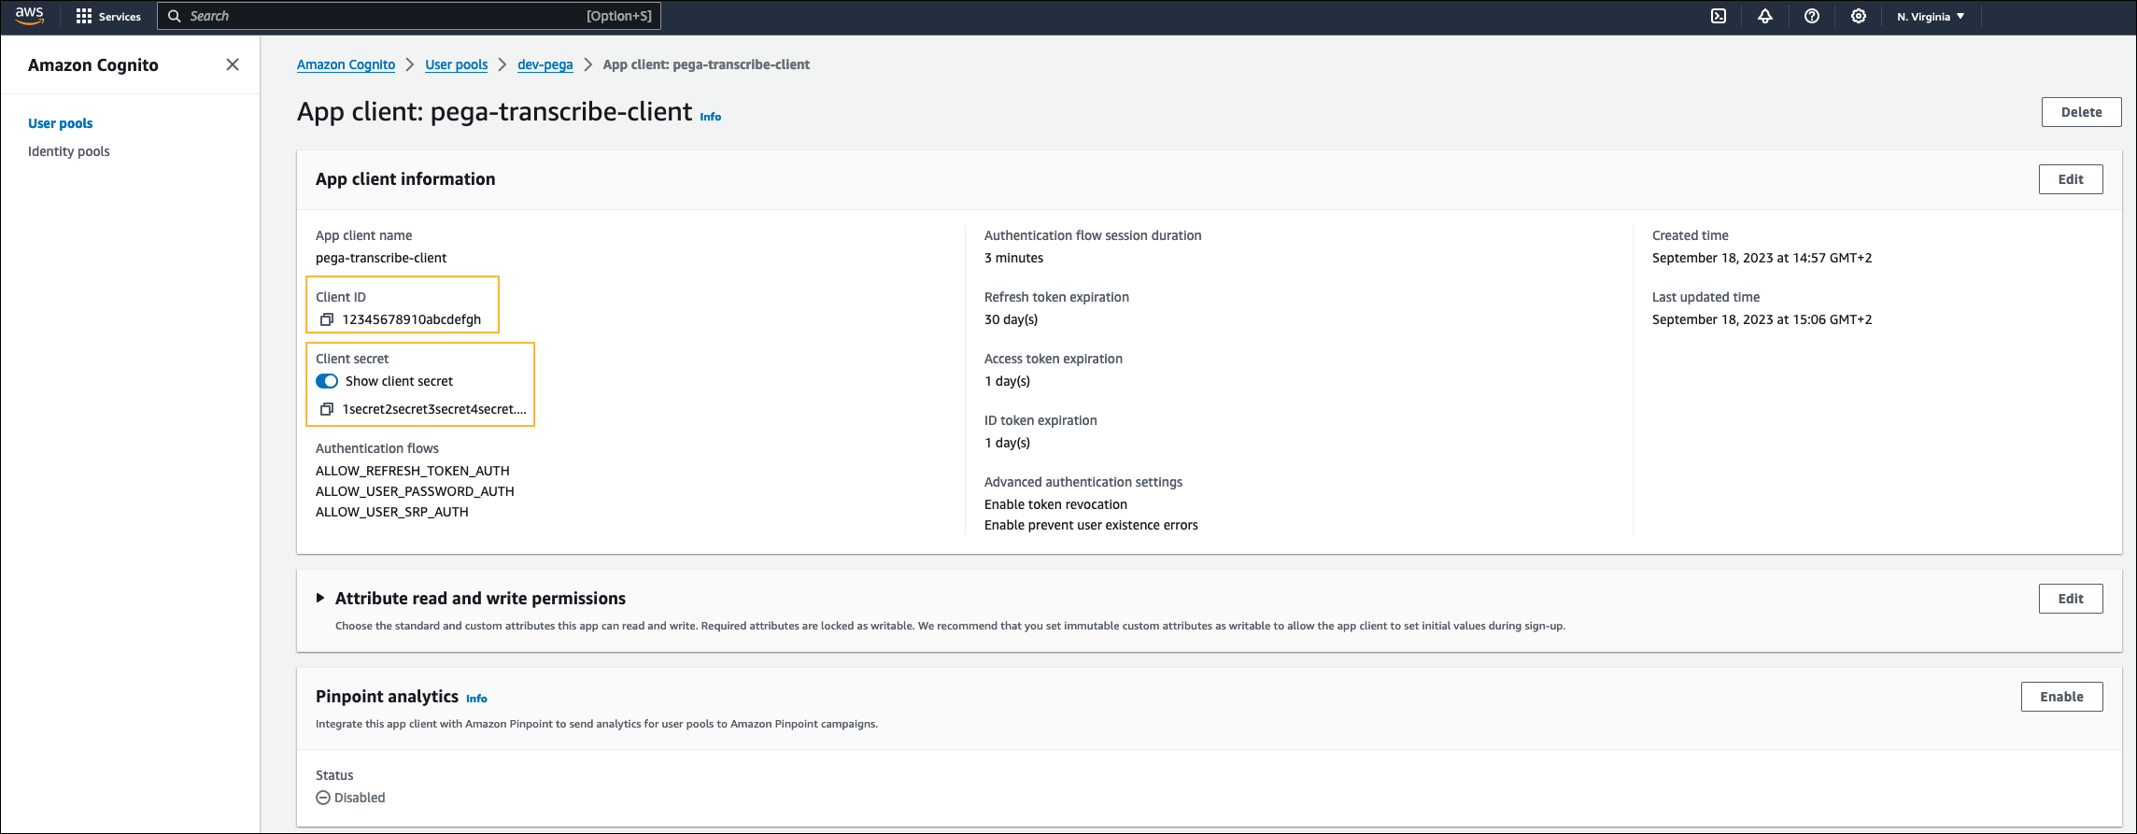2137x834 pixels.
Task: Click Last updated time value 15:06 GMT+2
Action: click(1762, 319)
